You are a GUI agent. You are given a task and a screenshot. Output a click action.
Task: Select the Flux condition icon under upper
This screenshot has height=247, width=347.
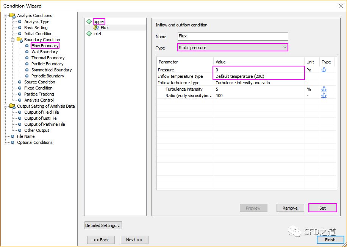tap(96, 28)
